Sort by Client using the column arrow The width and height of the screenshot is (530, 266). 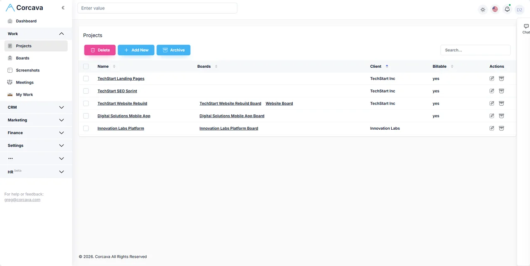(387, 66)
